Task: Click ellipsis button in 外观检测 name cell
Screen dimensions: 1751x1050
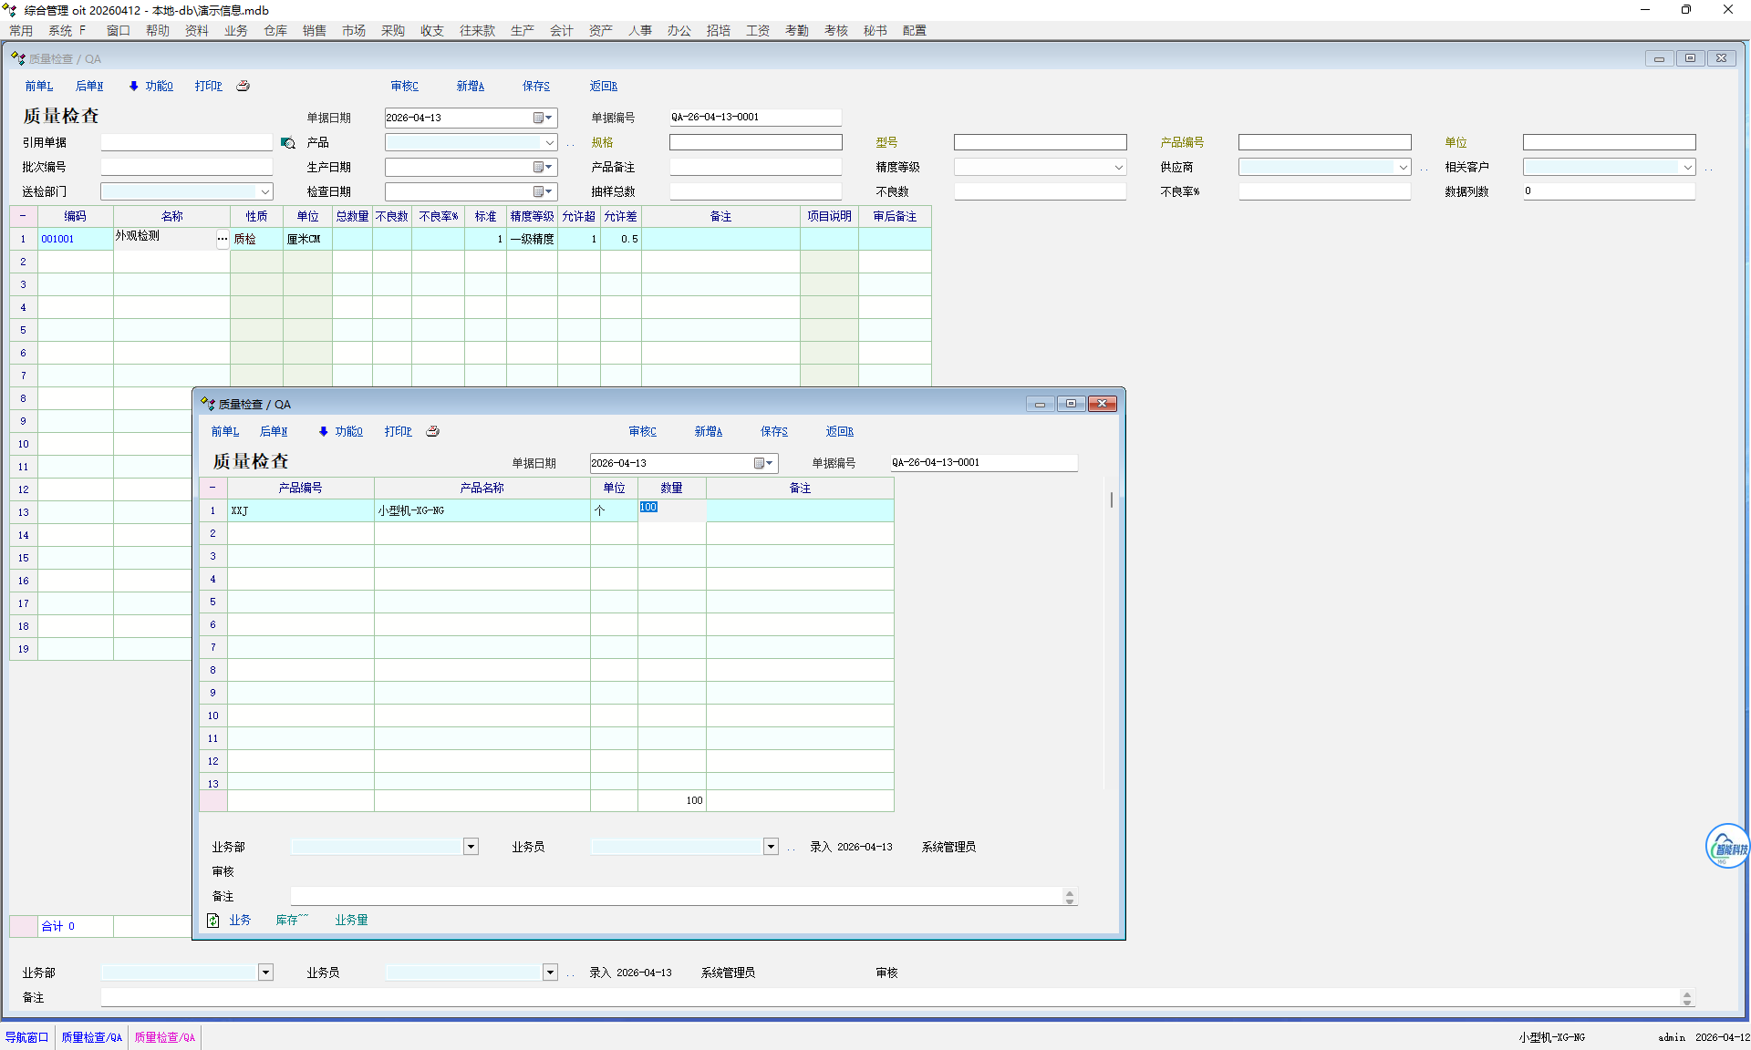Action: (223, 239)
